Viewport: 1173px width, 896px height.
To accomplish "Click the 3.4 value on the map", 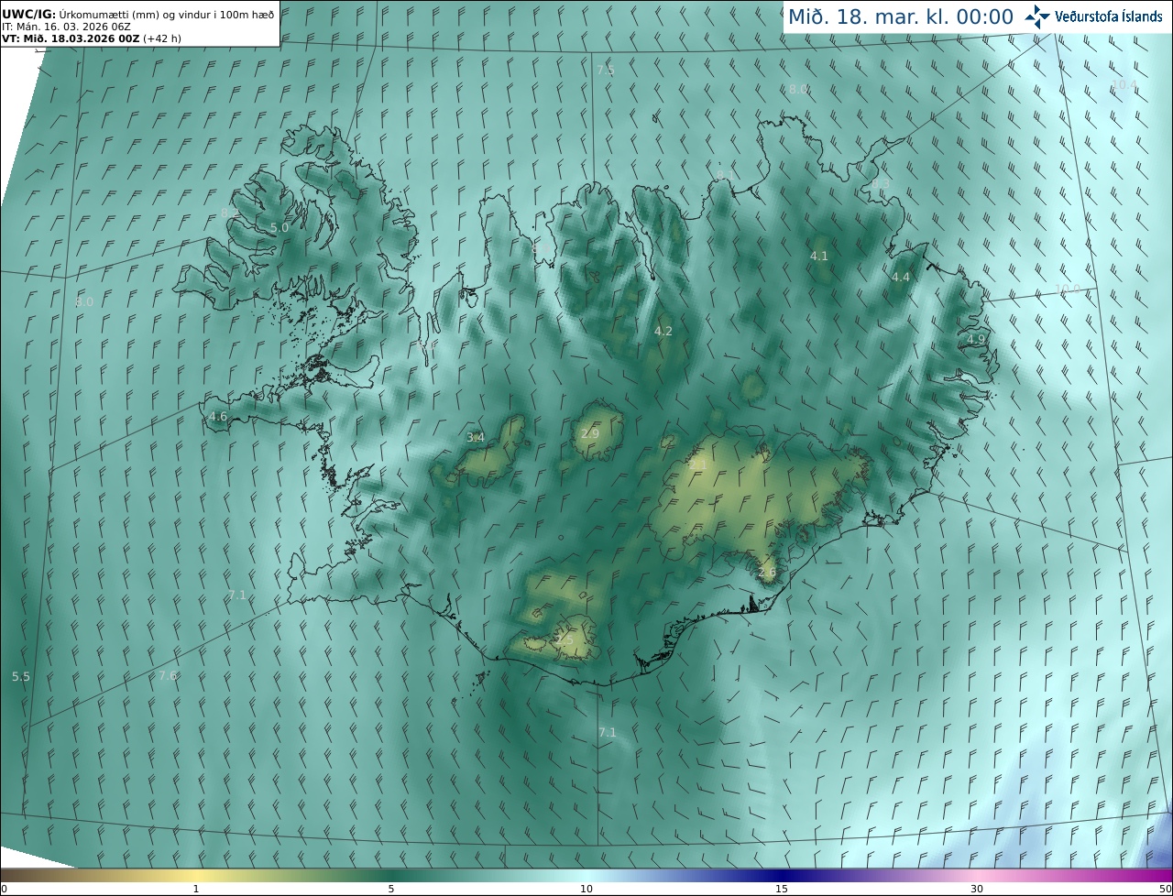I will (x=476, y=438).
